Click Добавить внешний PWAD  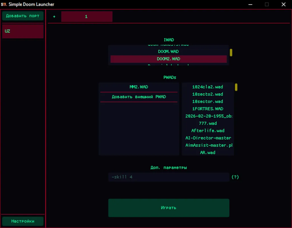point(139,97)
